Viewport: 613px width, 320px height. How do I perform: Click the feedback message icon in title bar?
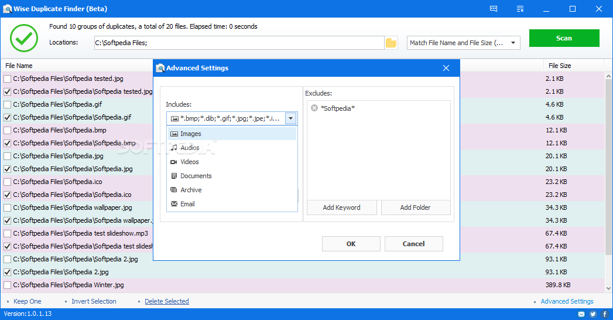coord(494,9)
